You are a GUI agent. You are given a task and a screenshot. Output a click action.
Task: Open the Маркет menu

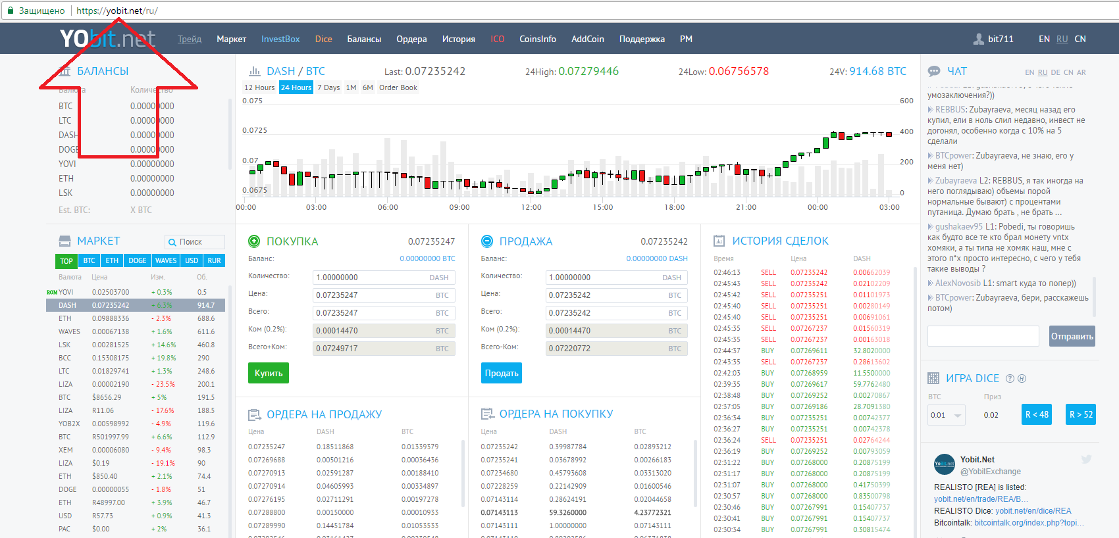[232, 39]
